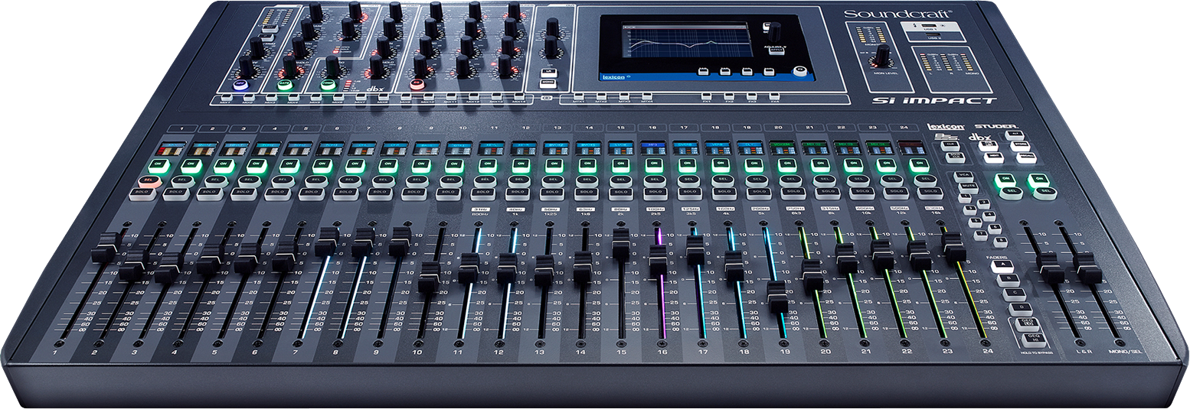Toggle the blue HPF button
Screen dimensions: 1190x409
[241, 84]
